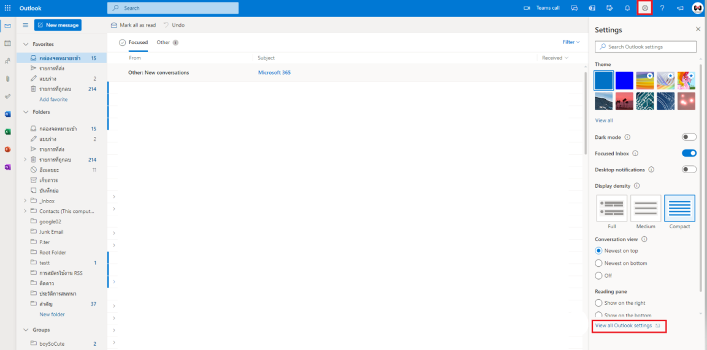707x350 pixels.
Task: Collapse the Folders section
Action: click(x=26, y=111)
